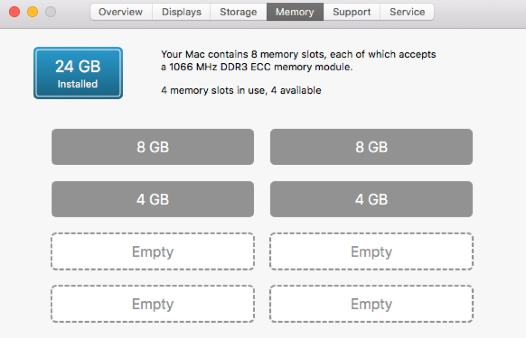Click the greyed-out zoom window button
Image resolution: width=526 pixels, height=338 pixels.
click(51, 12)
